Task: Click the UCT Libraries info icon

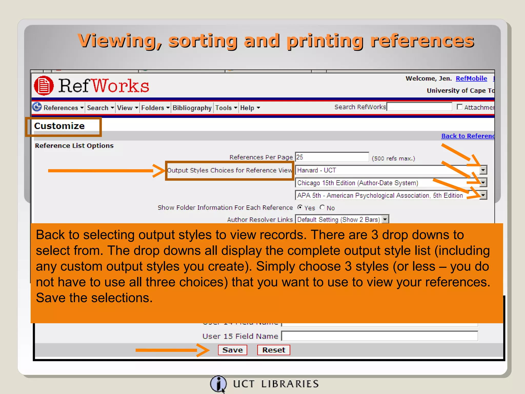Action: coord(218,384)
